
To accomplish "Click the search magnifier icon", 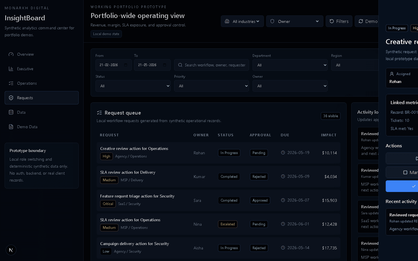I will [180, 65].
